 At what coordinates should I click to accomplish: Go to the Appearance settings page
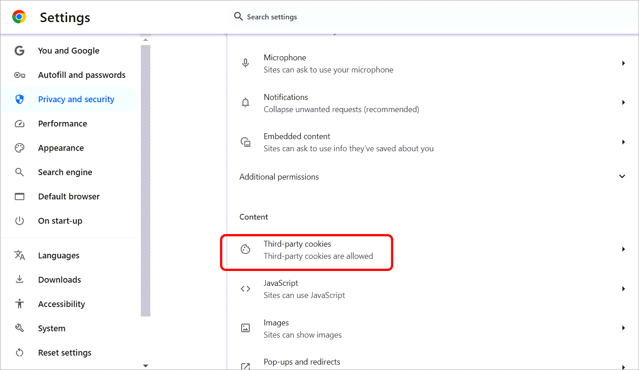[x=61, y=148]
